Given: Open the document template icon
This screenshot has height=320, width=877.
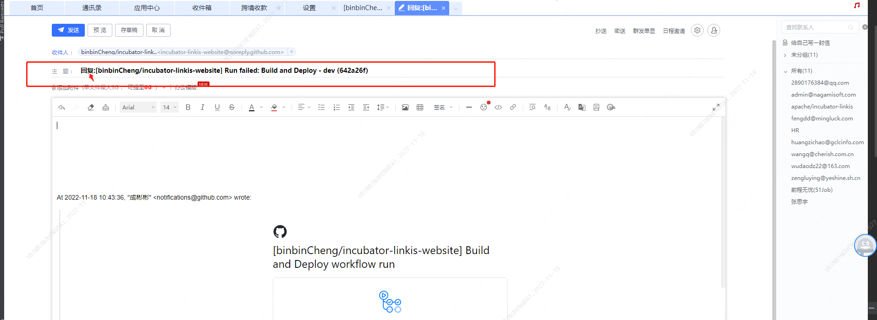Looking at the screenshot, I should point(596,107).
